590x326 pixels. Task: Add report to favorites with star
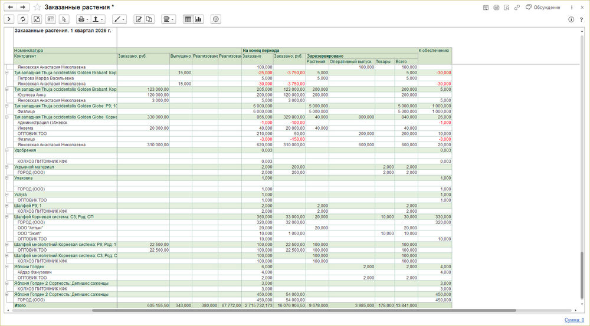(x=37, y=7)
